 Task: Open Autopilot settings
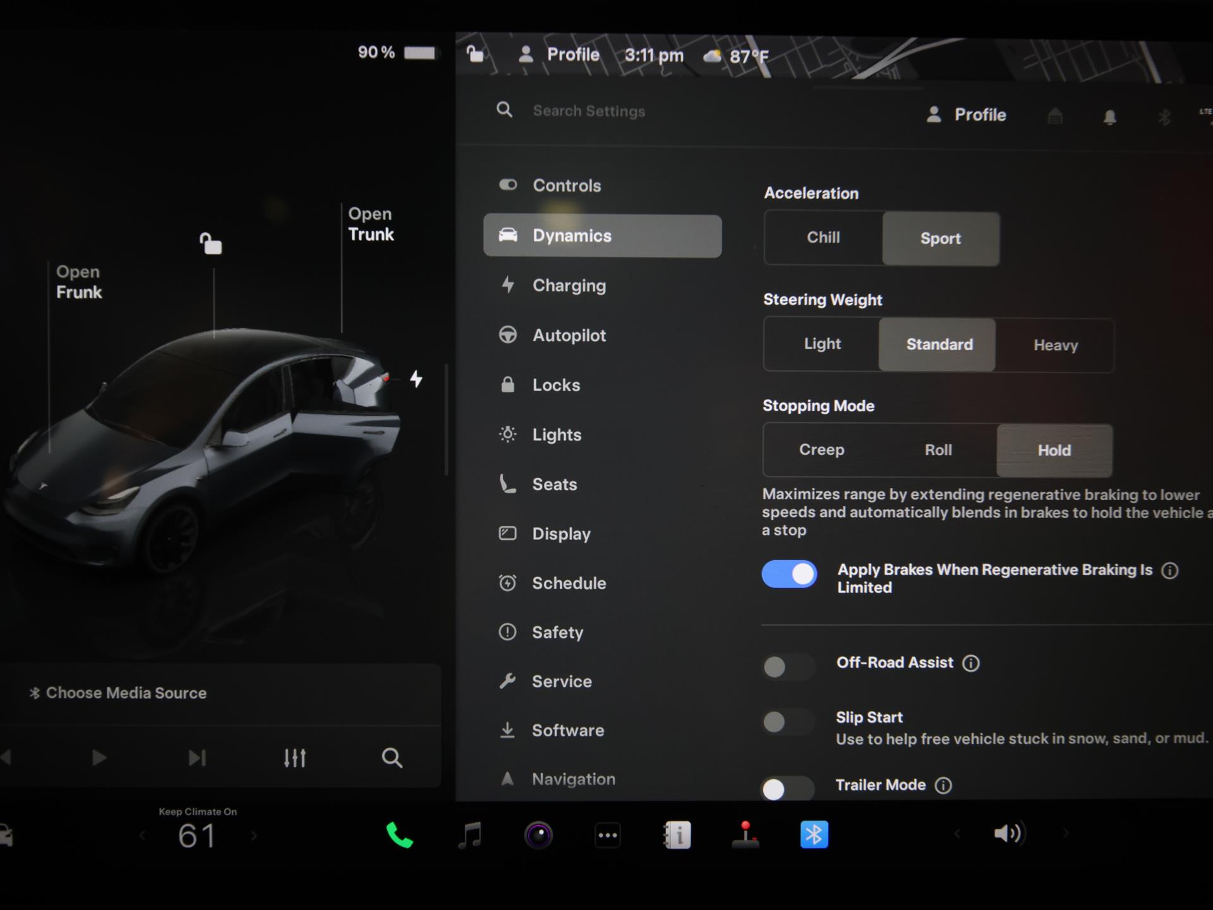(602, 335)
